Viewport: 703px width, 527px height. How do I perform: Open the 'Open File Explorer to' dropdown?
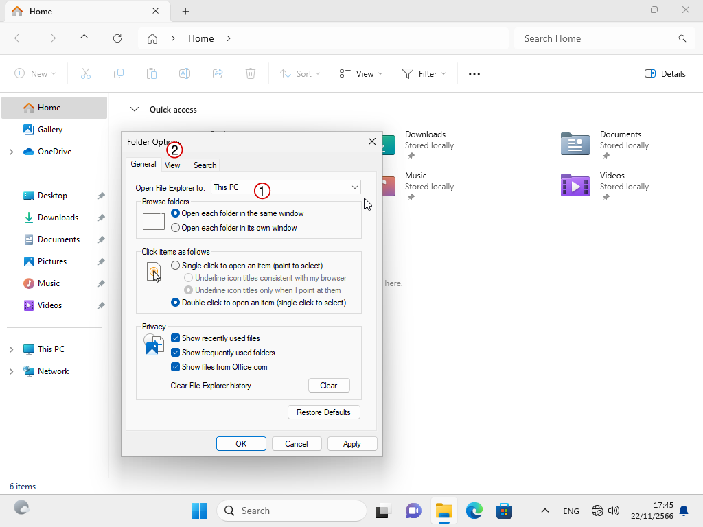click(286, 187)
